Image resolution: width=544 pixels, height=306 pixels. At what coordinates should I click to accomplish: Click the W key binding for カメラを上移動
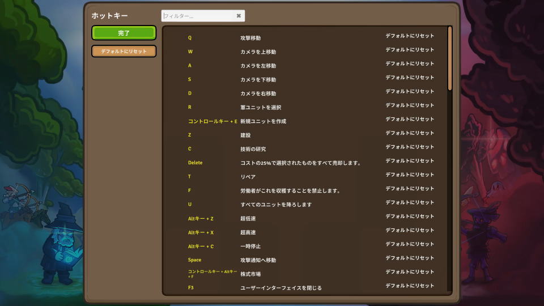point(190,52)
